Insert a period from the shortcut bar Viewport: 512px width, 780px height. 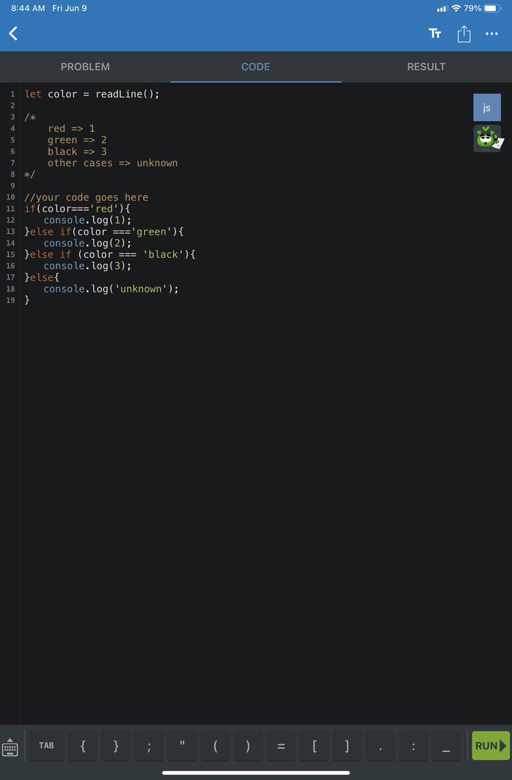coord(380,746)
